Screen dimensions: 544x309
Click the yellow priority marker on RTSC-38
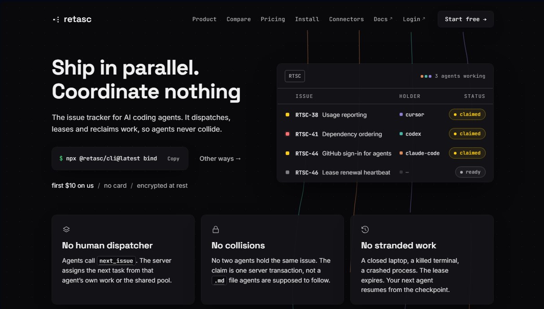pos(287,115)
